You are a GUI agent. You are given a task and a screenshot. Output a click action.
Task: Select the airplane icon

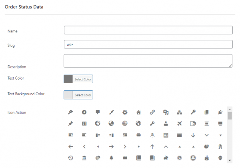tap(180, 124)
